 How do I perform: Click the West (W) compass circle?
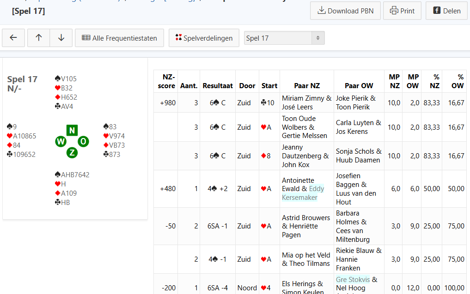click(61, 141)
